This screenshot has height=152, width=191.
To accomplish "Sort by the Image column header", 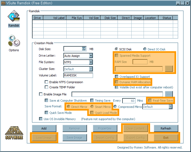I will 138,18.
